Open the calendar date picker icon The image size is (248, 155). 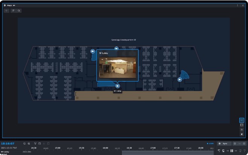[x=39, y=143]
